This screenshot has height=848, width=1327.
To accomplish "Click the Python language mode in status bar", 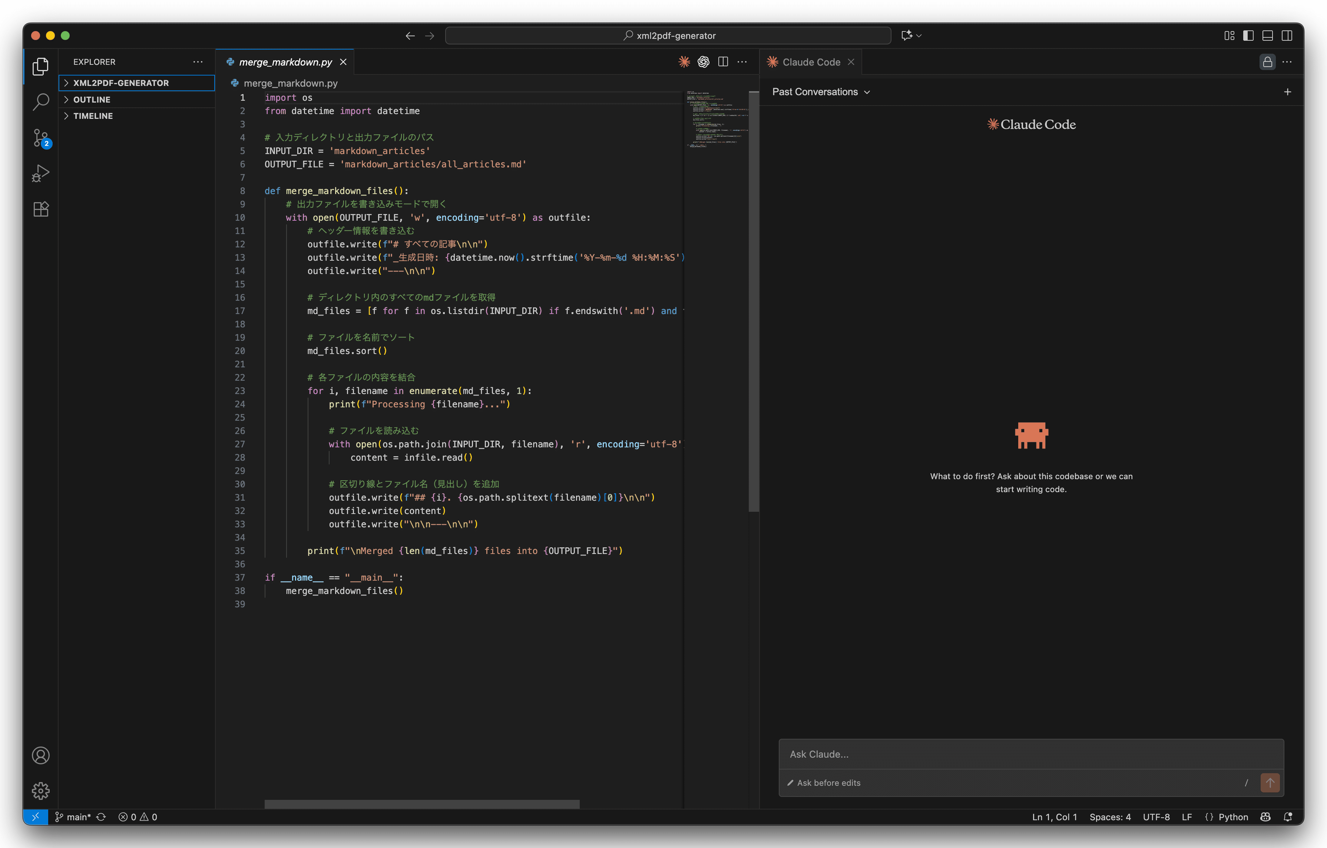I will [x=1233, y=817].
